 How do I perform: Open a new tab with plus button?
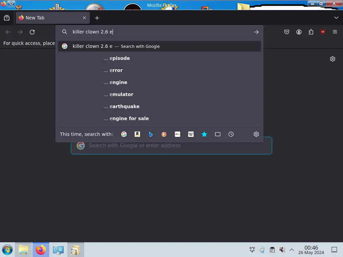coord(97,18)
